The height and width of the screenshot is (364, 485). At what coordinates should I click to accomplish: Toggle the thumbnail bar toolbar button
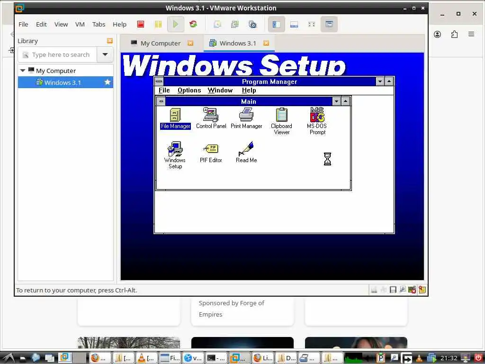(294, 24)
